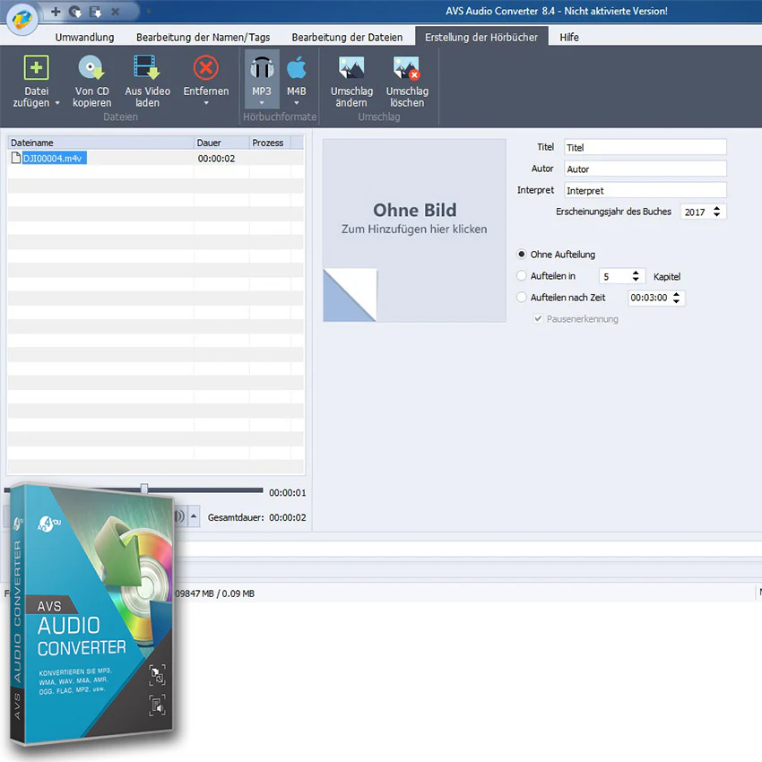
Task: Click Umschlag ändern cover icon
Action: tap(351, 67)
